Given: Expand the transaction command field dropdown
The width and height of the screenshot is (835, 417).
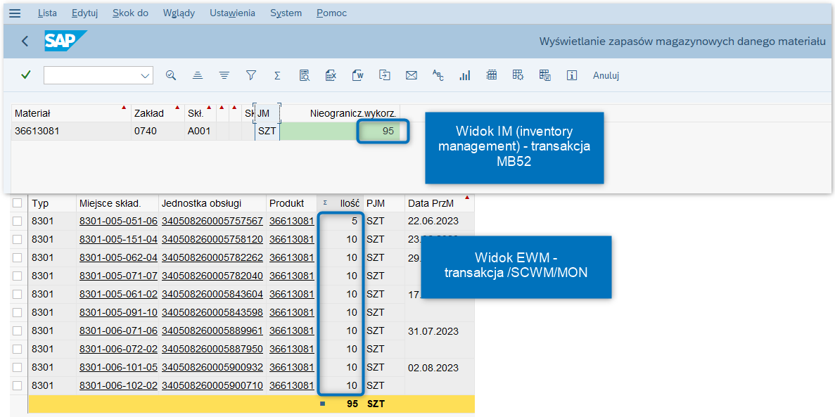Looking at the screenshot, I should [x=146, y=75].
